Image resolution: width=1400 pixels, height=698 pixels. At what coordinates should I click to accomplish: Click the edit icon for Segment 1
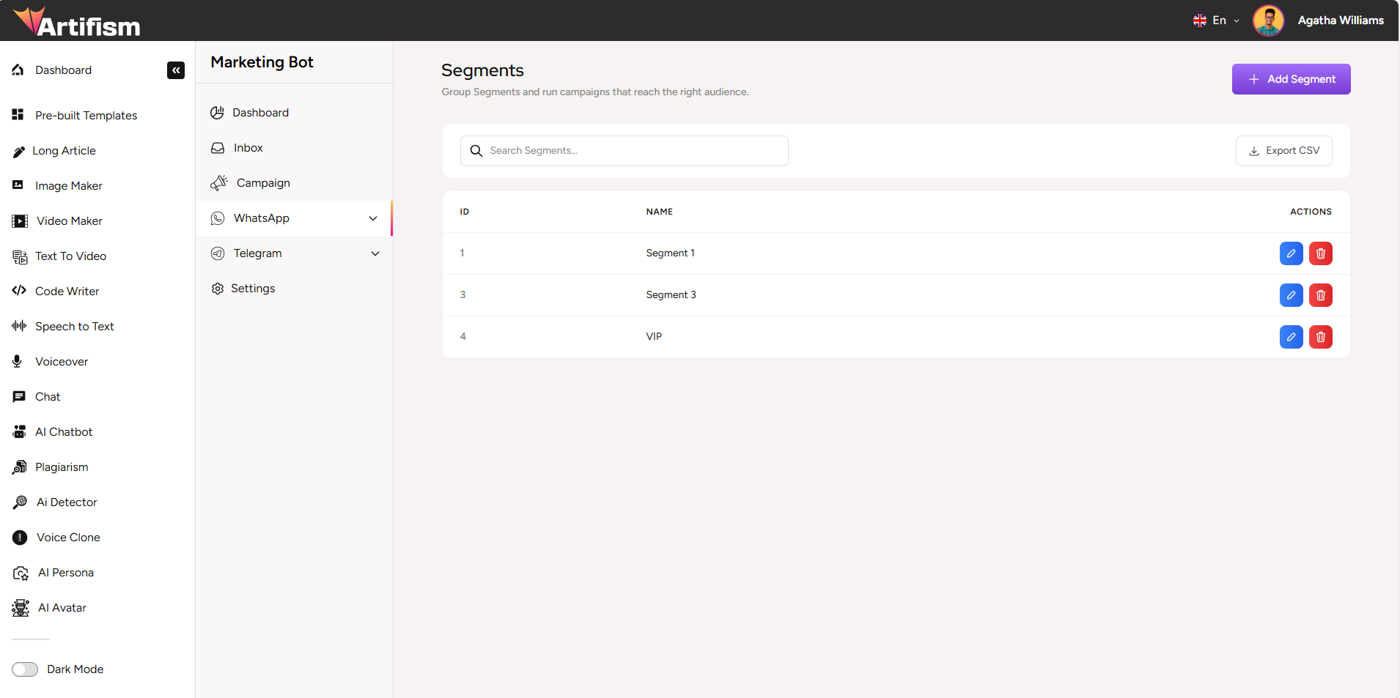click(x=1291, y=253)
